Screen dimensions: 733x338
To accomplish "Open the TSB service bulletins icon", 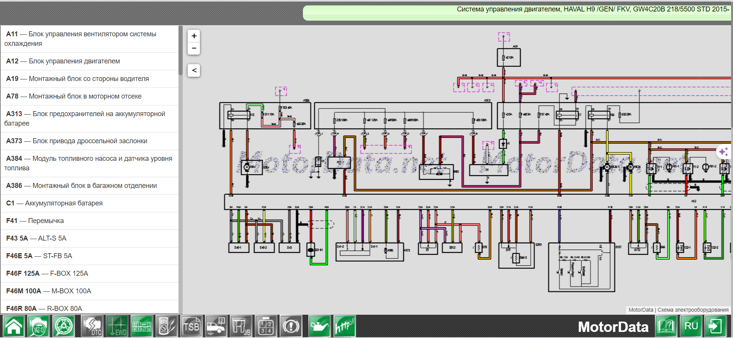I will pos(191,327).
